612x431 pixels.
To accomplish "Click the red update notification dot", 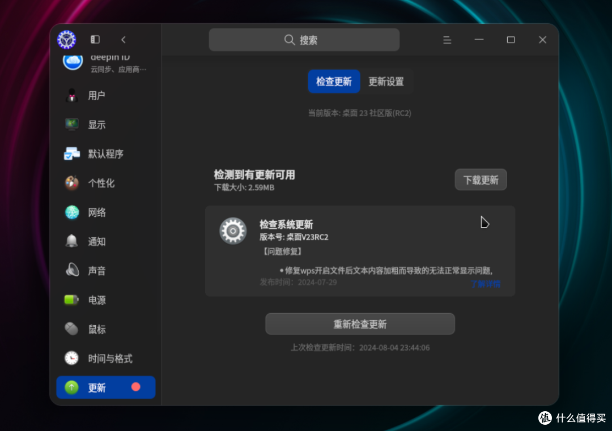I will [136, 387].
